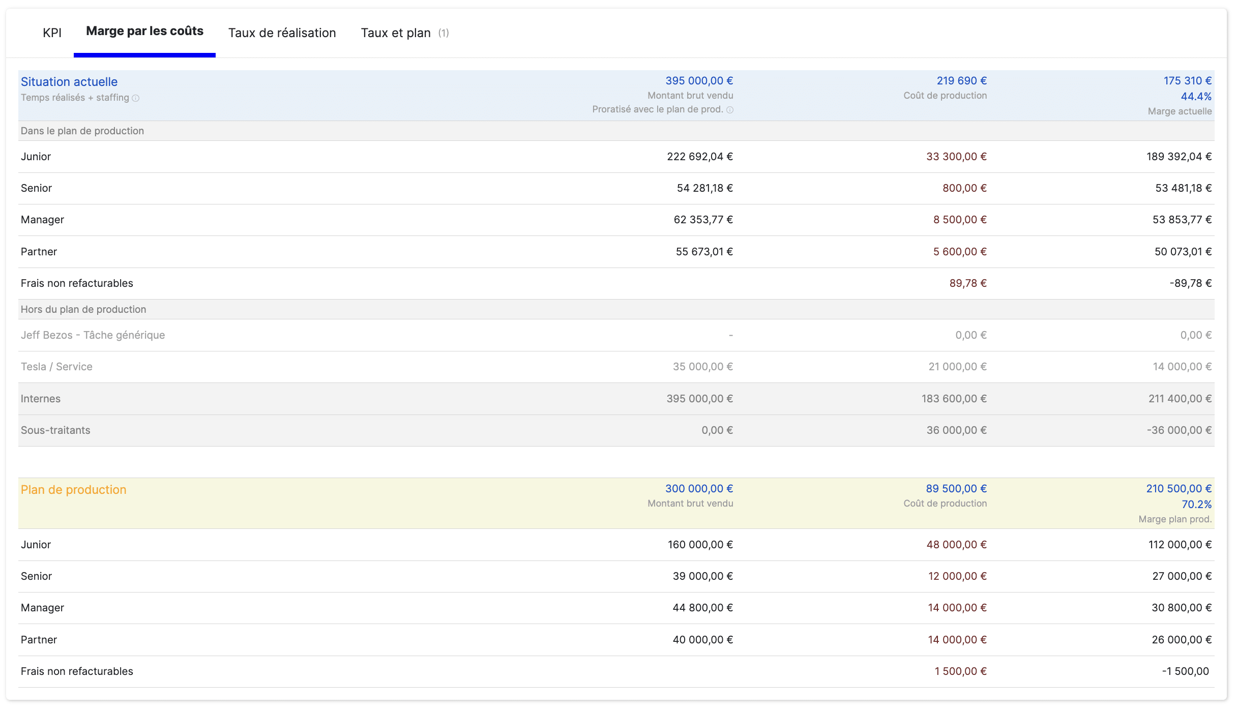The height and width of the screenshot is (709, 1237).
Task: Click the Situation actuelle heading
Action: coord(69,82)
